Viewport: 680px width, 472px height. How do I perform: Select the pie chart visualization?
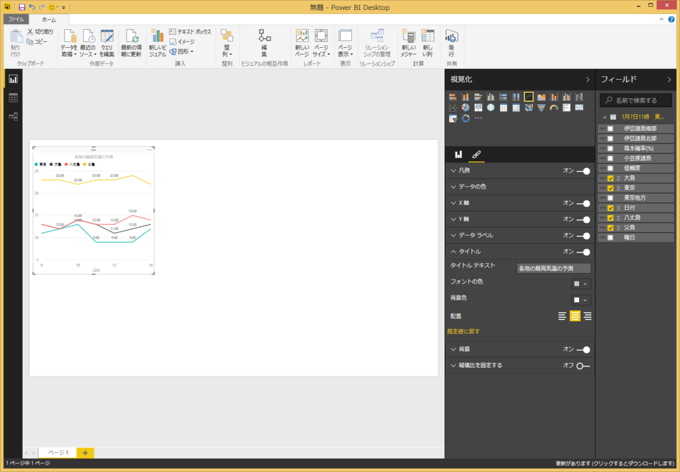466,108
